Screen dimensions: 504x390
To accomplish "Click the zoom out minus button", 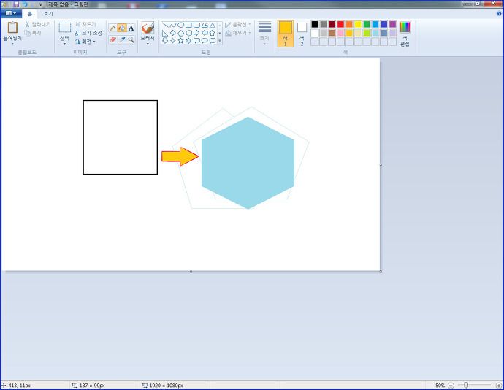I will pos(451,385).
